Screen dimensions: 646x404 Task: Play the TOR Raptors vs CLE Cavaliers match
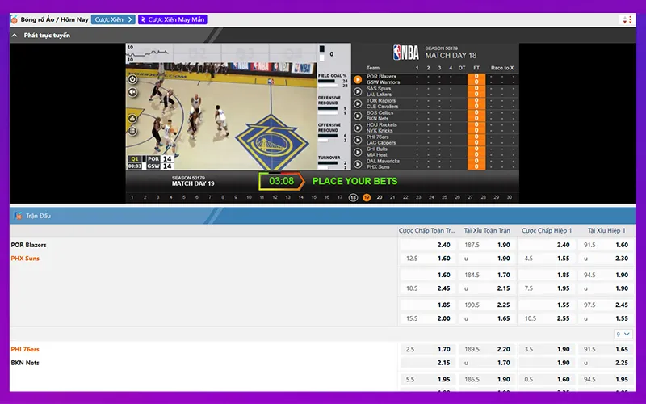pos(358,103)
